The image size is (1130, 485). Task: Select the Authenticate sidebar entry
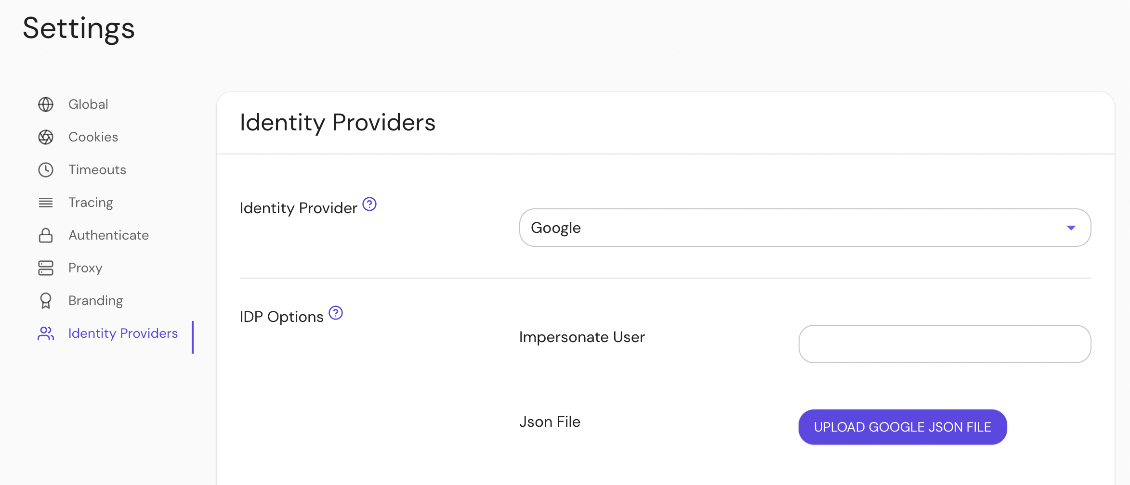click(x=108, y=235)
